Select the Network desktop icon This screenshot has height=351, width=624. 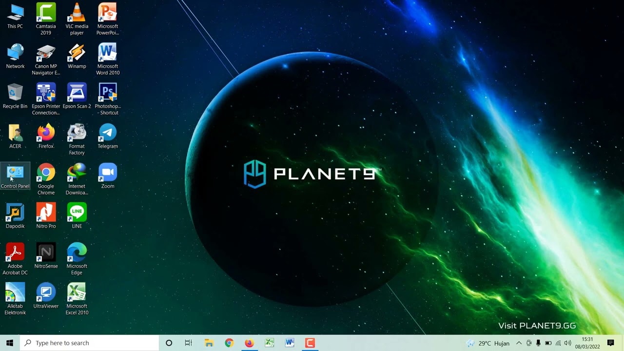[x=15, y=56]
